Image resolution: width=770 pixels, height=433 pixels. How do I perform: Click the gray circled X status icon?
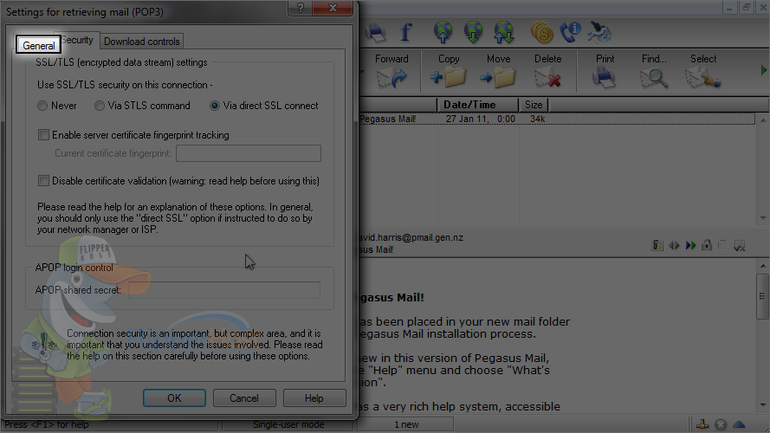(x=721, y=424)
